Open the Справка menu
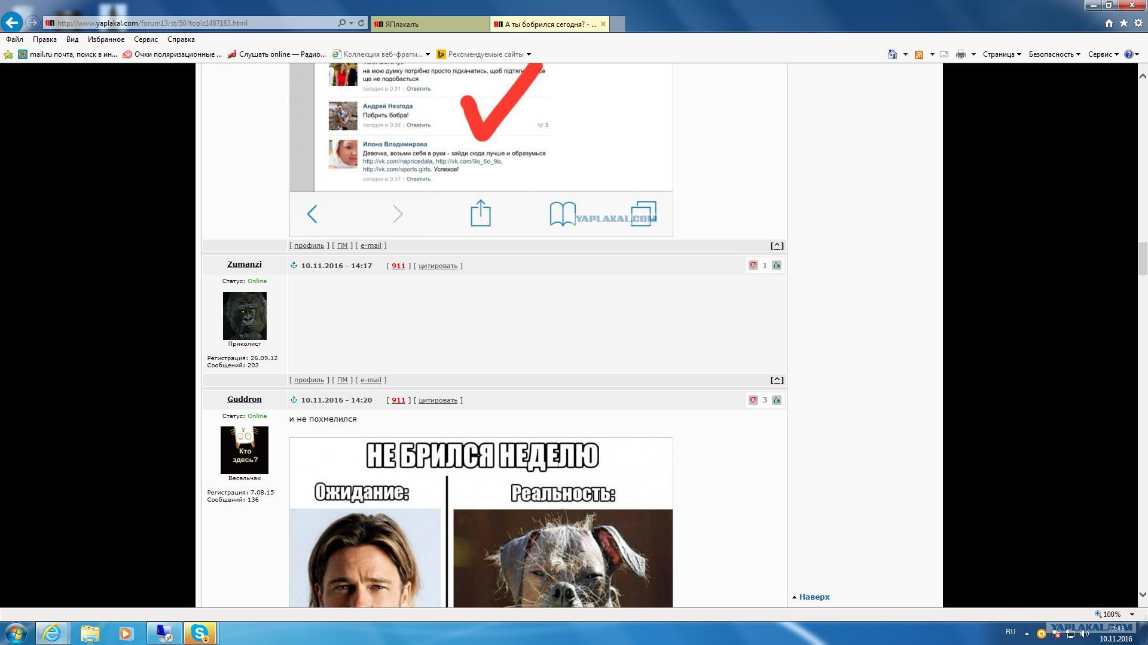The width and height of the screenshot is (1148, 645). tap(181, 39)
